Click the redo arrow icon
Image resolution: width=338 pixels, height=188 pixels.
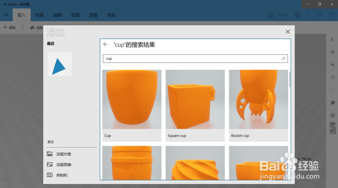tap(332, 15)
